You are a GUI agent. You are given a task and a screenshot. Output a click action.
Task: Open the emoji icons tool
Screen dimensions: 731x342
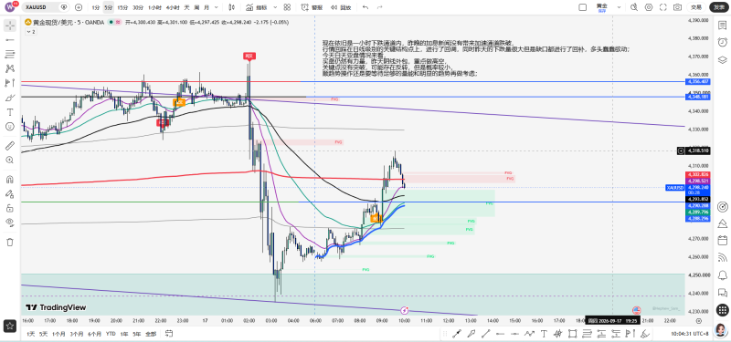[9, 127]
